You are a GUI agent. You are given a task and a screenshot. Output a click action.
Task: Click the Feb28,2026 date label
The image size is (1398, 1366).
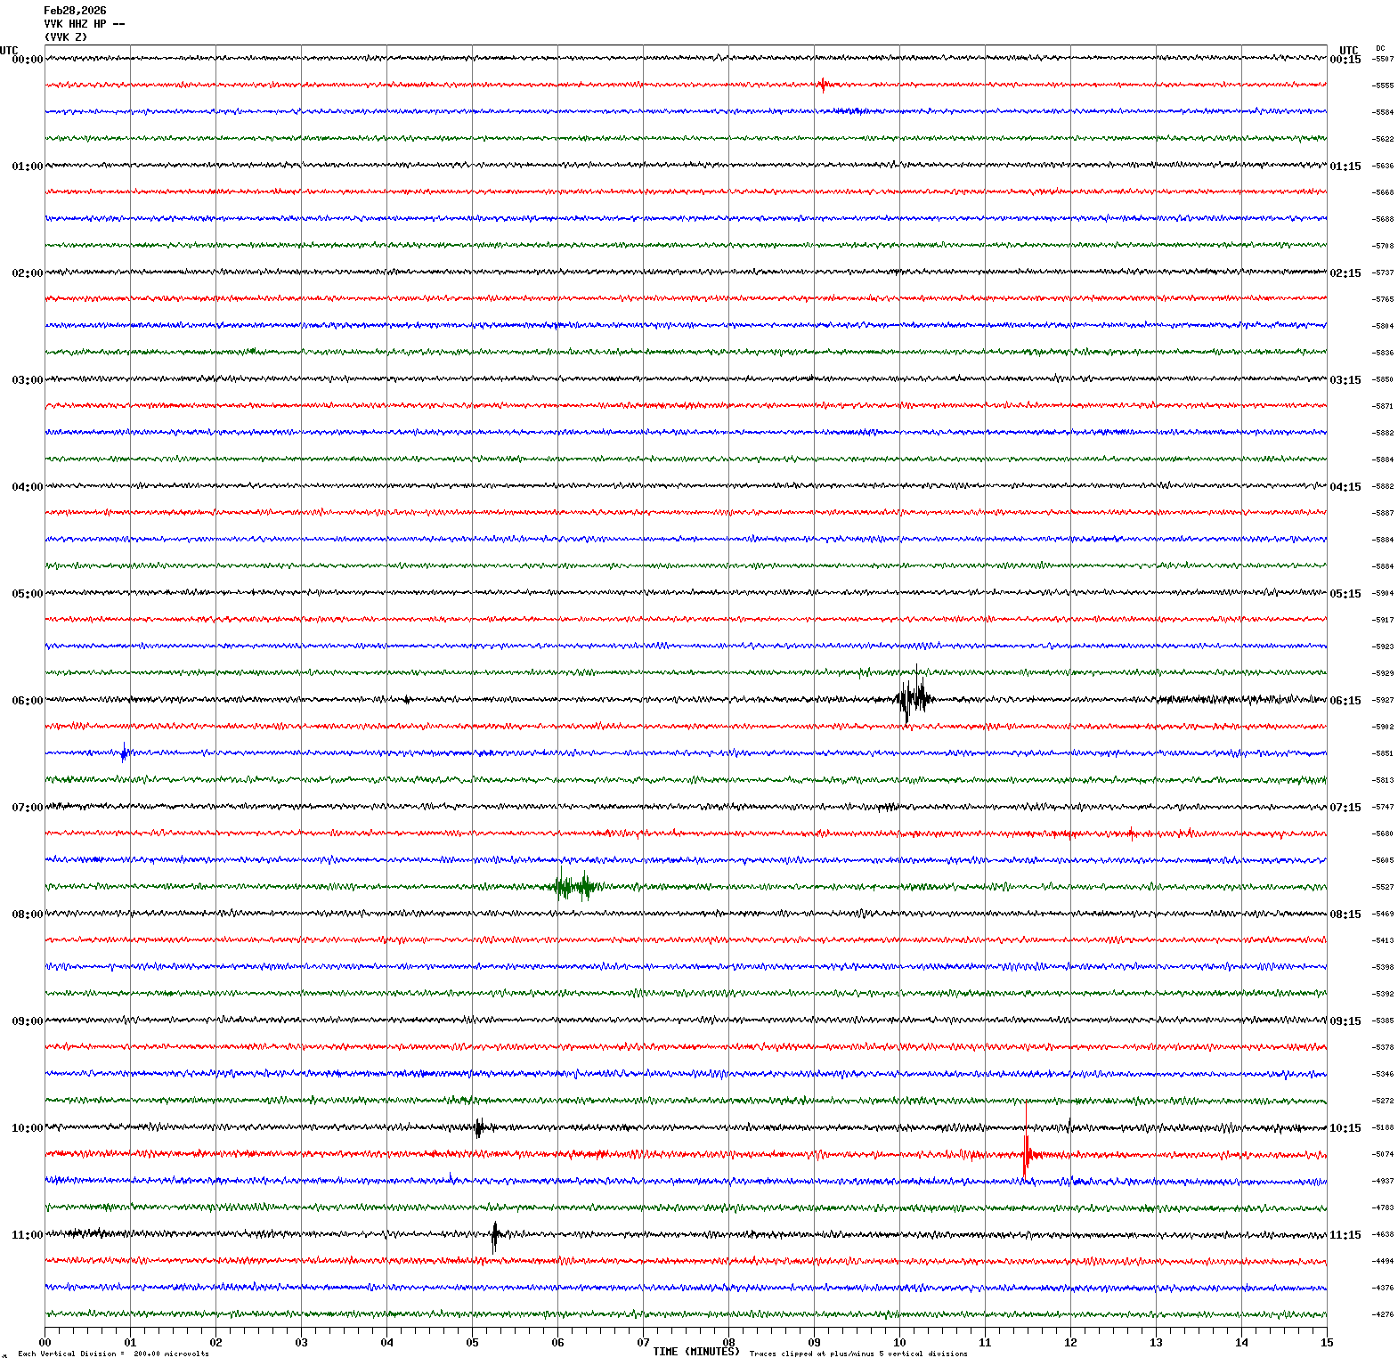pyautogui.click(x=75, y=11)
